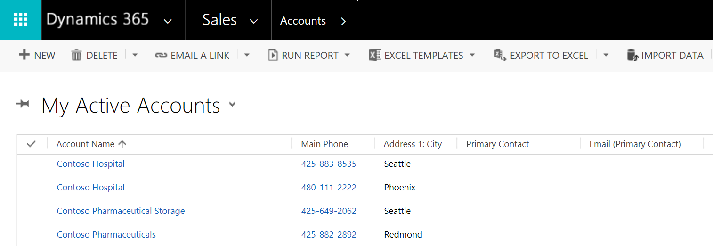Screen dimensions: 713x246
Task: Click the Run Report icon
Action: (273, 56)
